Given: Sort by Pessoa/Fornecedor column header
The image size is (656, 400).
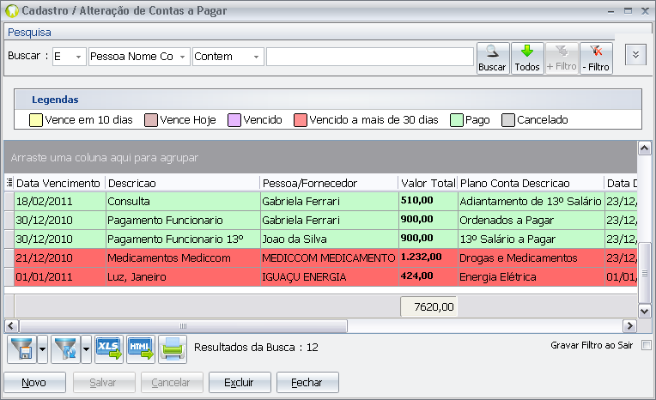Looking at the screenshot, I should click(329, 183).
